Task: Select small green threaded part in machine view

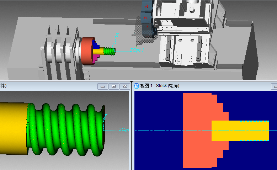Action: 110,51
